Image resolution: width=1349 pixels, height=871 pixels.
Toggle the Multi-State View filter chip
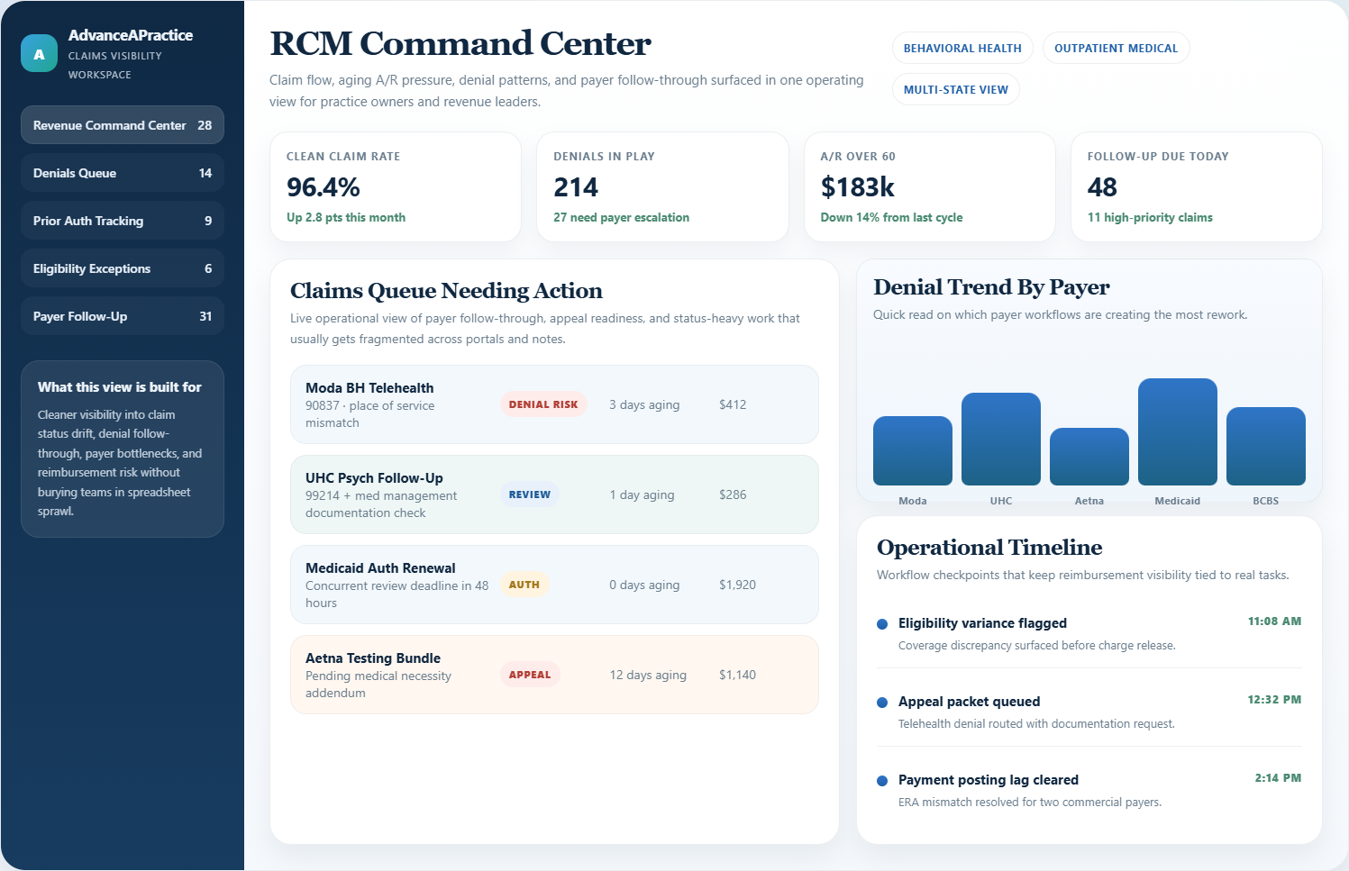click(x=955, y=89)
